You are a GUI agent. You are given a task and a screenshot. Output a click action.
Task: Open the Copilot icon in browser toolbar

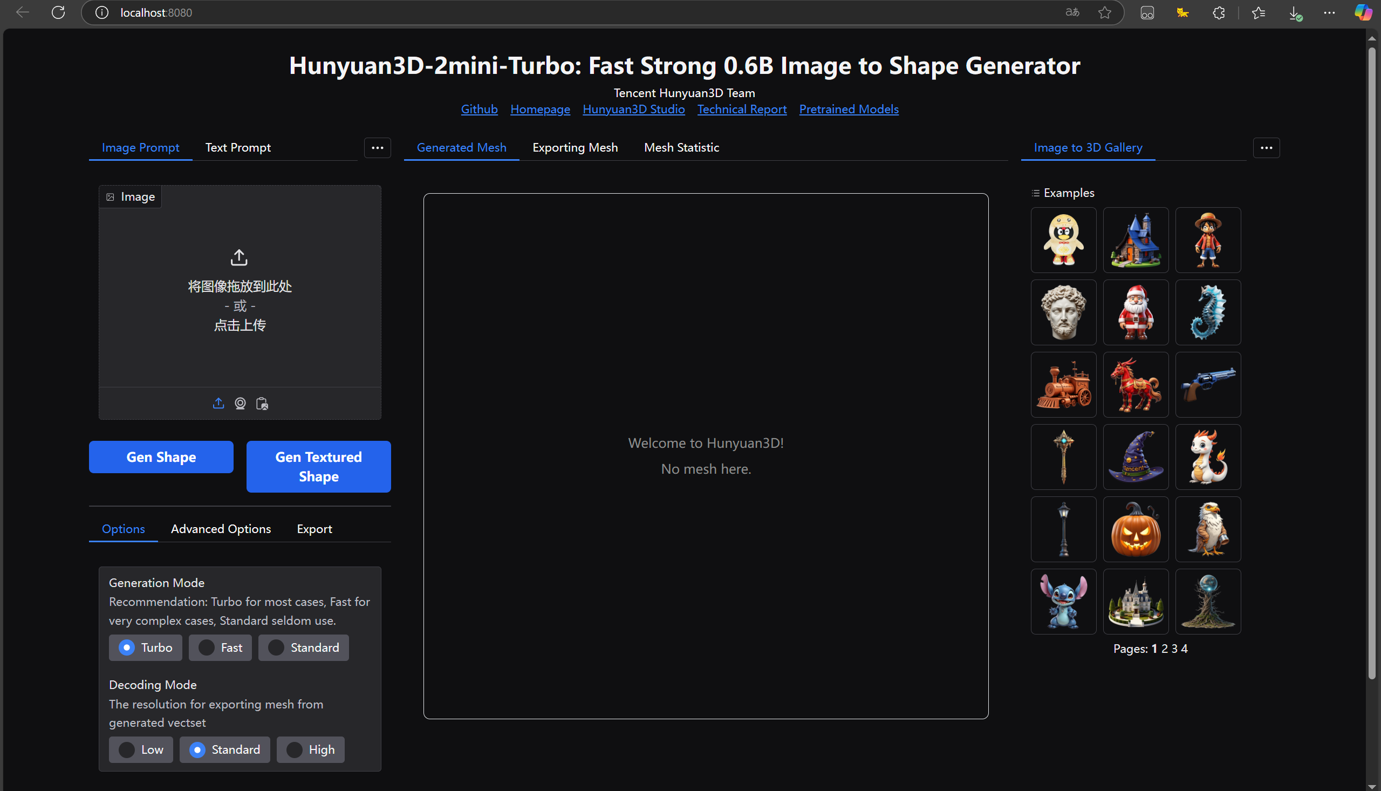coord(1363,12)
